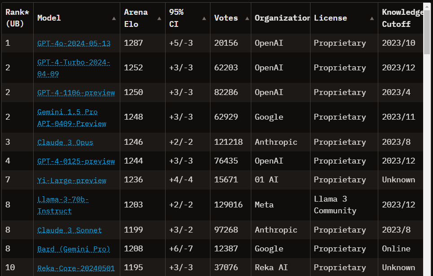Viewport: 433px width, 276px height.
Task: Follow the GPT-4-1106-preview link
Action: tap(76, 93)
